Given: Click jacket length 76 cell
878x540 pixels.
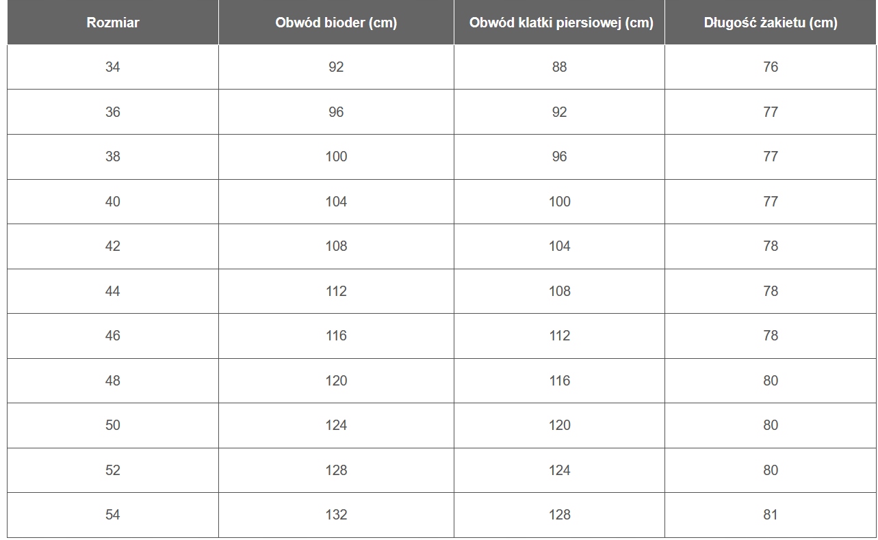Looking at the screenshot, I should click(x=771, y=67).
